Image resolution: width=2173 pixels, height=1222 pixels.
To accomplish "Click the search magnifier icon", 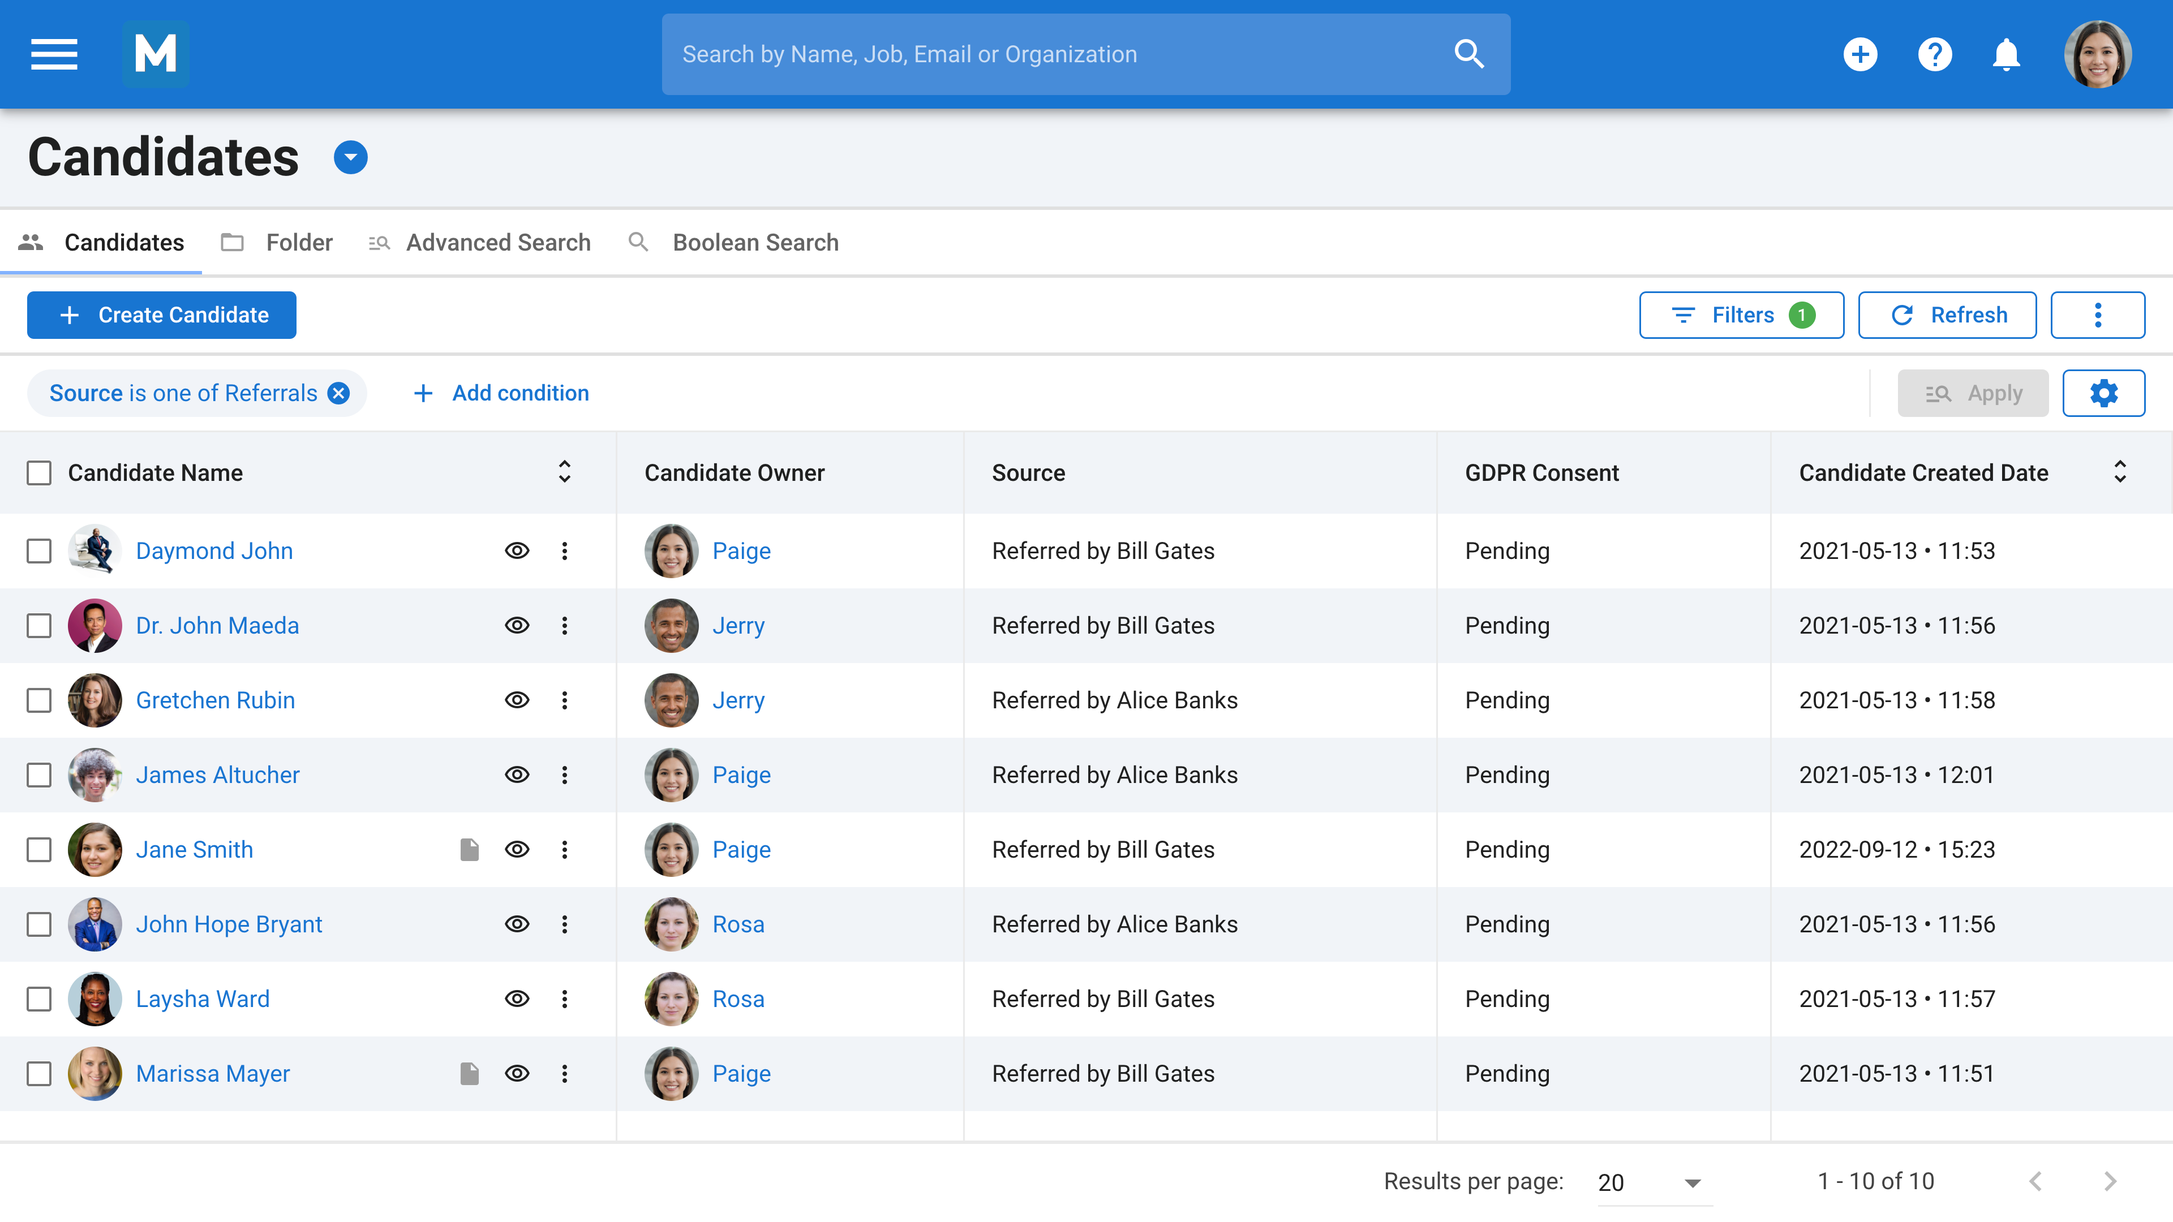I will point(1468,54).
